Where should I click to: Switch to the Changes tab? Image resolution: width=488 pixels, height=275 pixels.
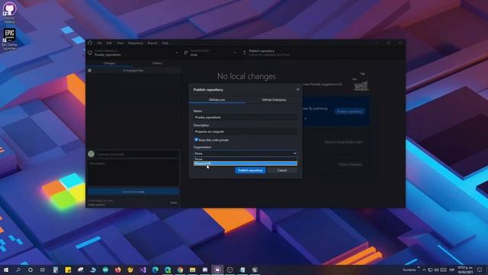pyautogui.click(x=109, y=63)
